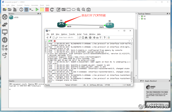172x112 pixels.
Task: Browse switches in the device sidebar
Action: [5, 24]
